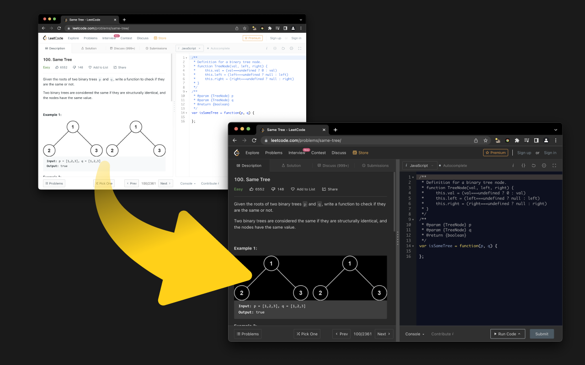Screen dimensions: 585x365
Task: Click Sign up link in the light window
Action: point(276,38)
